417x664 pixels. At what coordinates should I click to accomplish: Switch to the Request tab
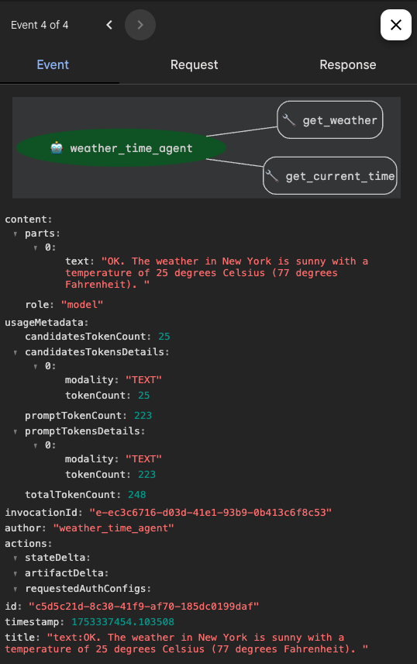pos(194,65)
